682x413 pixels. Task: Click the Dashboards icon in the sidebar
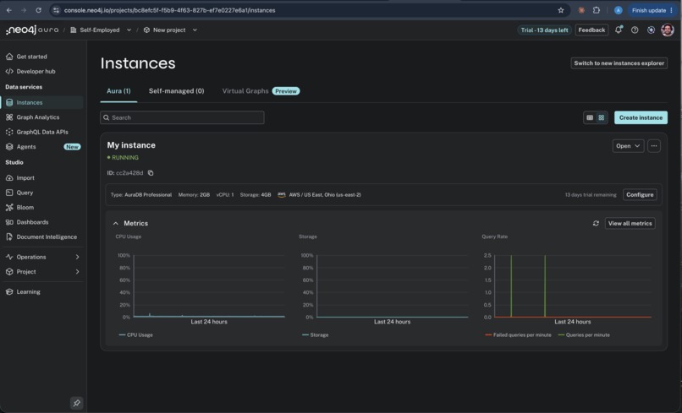click(9, 222)
